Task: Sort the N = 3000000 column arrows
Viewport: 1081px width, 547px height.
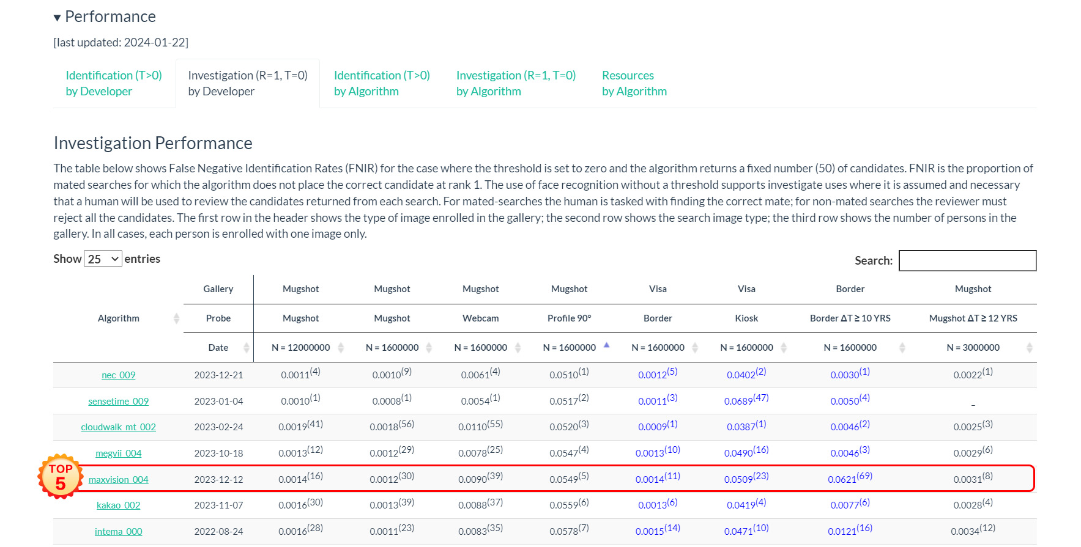Action: click(x=1029, y=348)
